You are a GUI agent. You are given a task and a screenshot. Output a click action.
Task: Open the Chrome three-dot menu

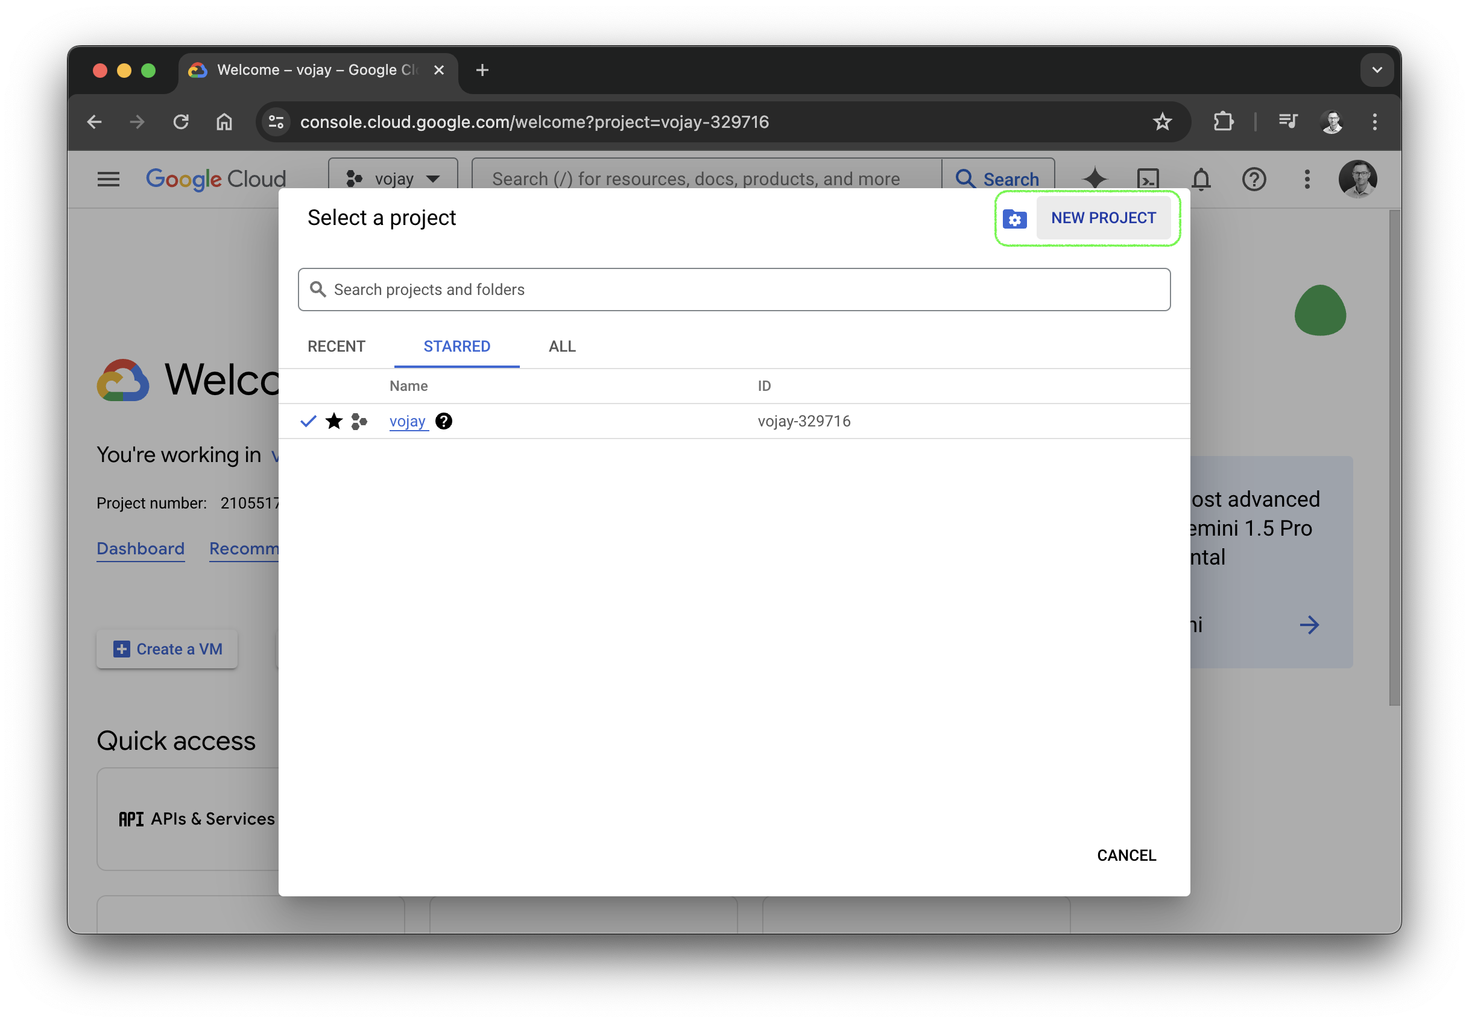pyautogui.click(x=1374, y=122)
